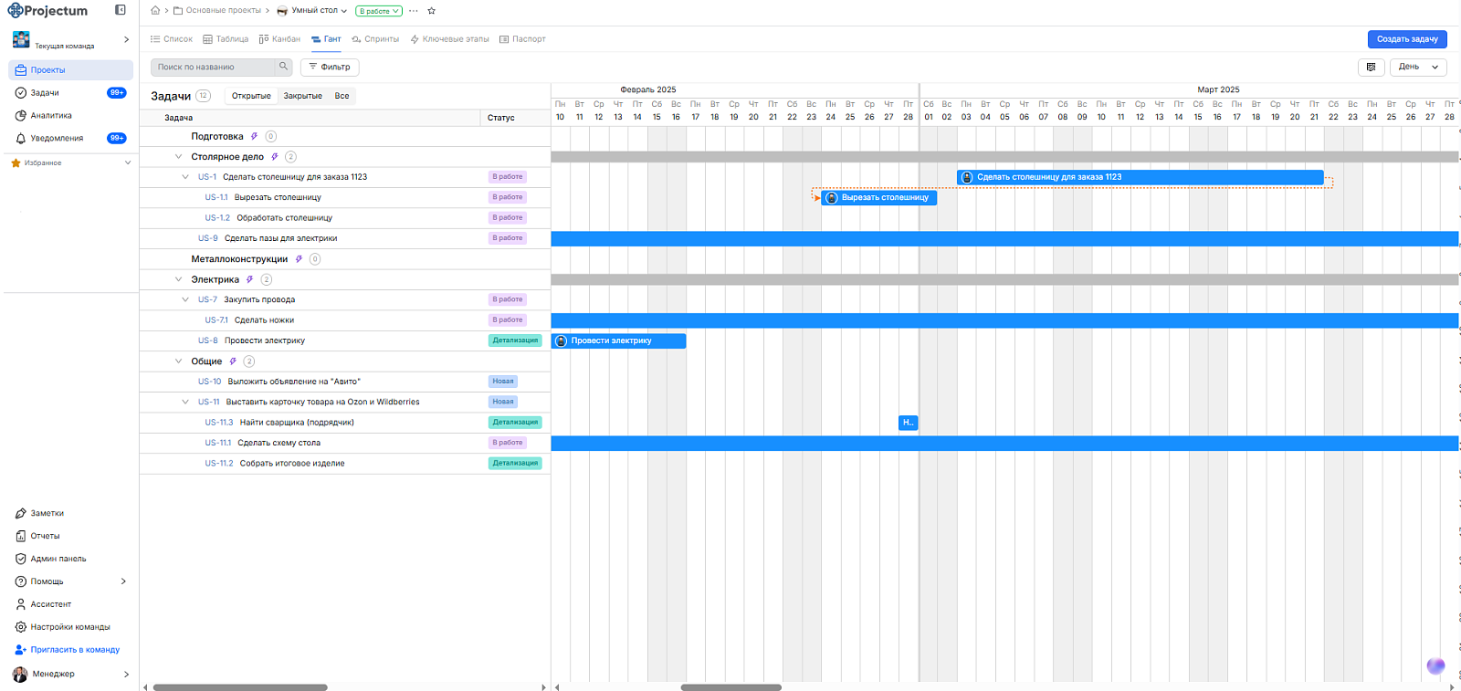1461x691 pixels.
Task: Click the Текущая команда team avatar
Action: point(21,39)
